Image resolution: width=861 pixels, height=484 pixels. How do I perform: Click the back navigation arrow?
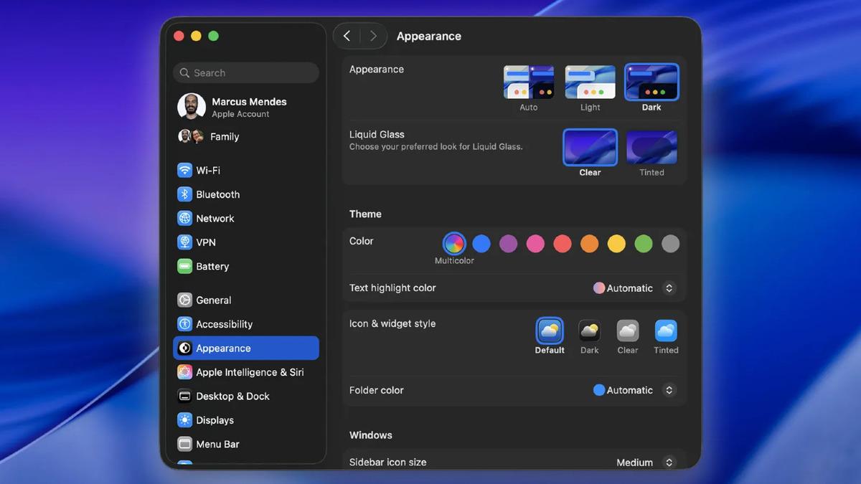[347, 36]
